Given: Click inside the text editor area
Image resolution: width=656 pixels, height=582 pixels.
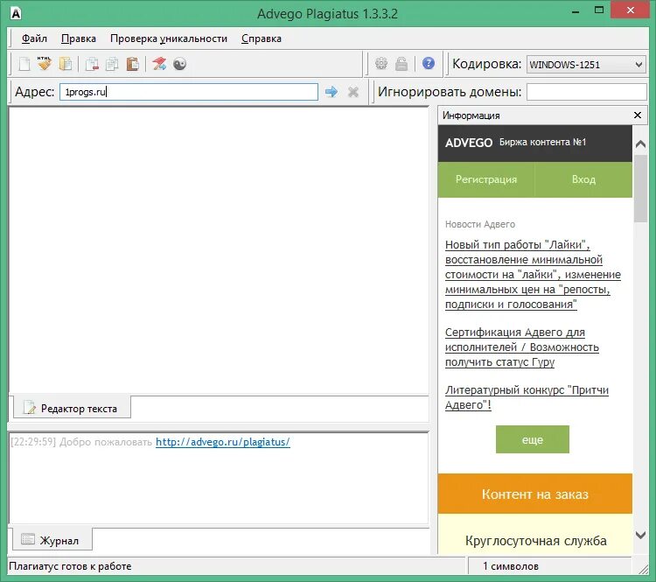Looking at the screenshot, I should 219,250.
